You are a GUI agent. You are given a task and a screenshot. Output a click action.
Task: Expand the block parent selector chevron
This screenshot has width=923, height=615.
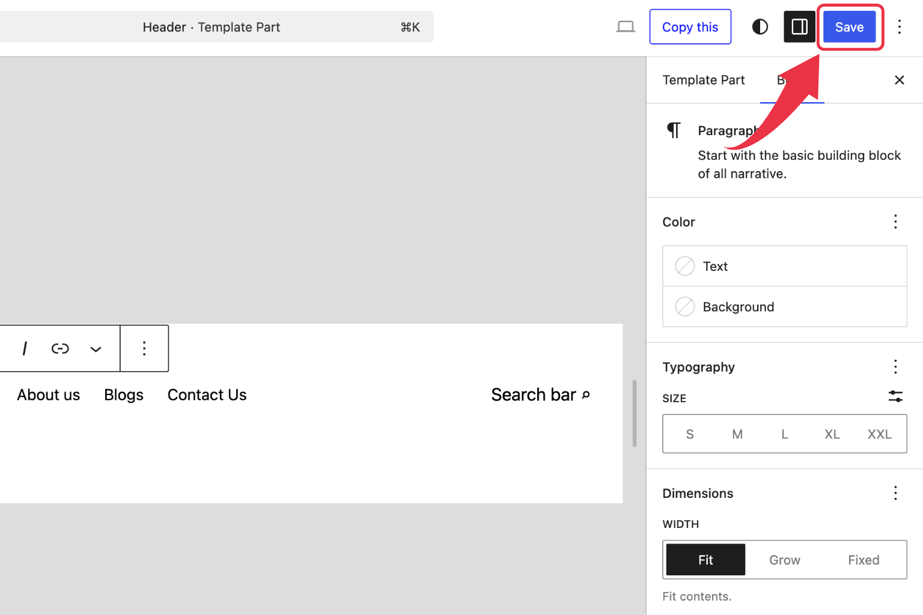click(x=96, y=348)
